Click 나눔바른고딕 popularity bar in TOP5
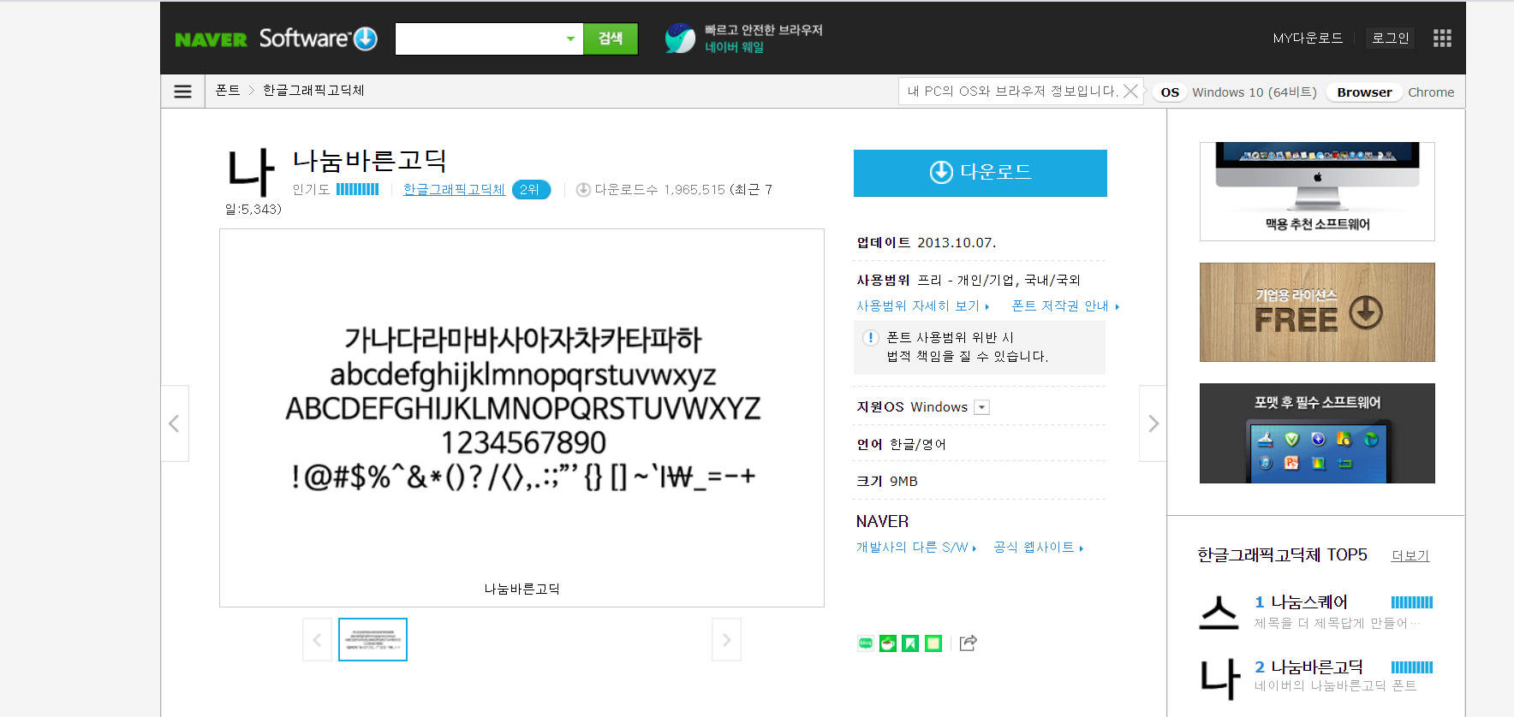 pyautogui.click(x=1412, y=667)
